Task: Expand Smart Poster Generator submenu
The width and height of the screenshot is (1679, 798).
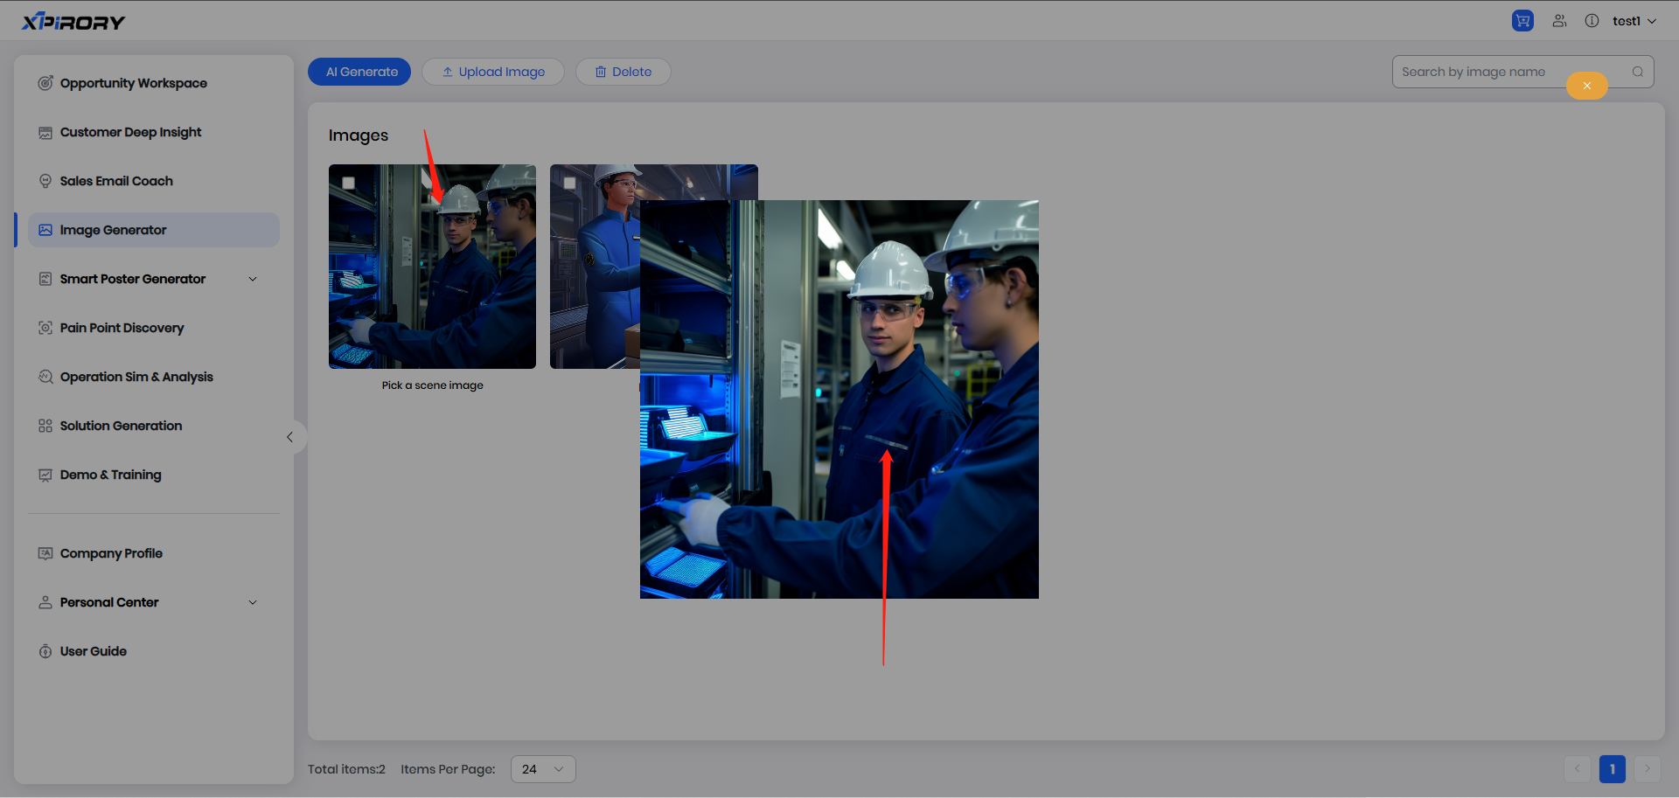Action: pos(253,279)
